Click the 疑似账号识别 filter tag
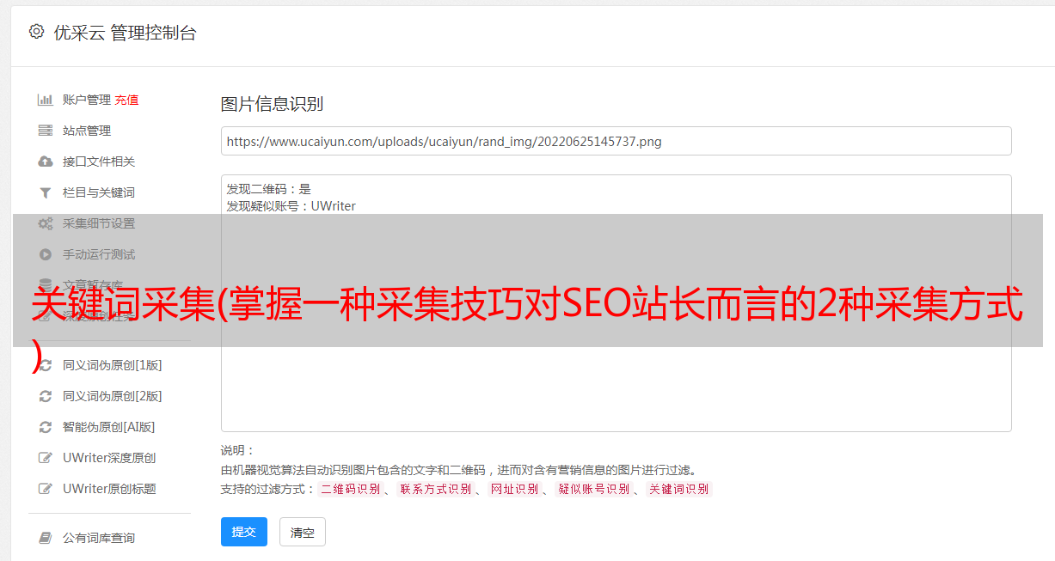This screenshot has height=561, width=1055. (593, 490)
